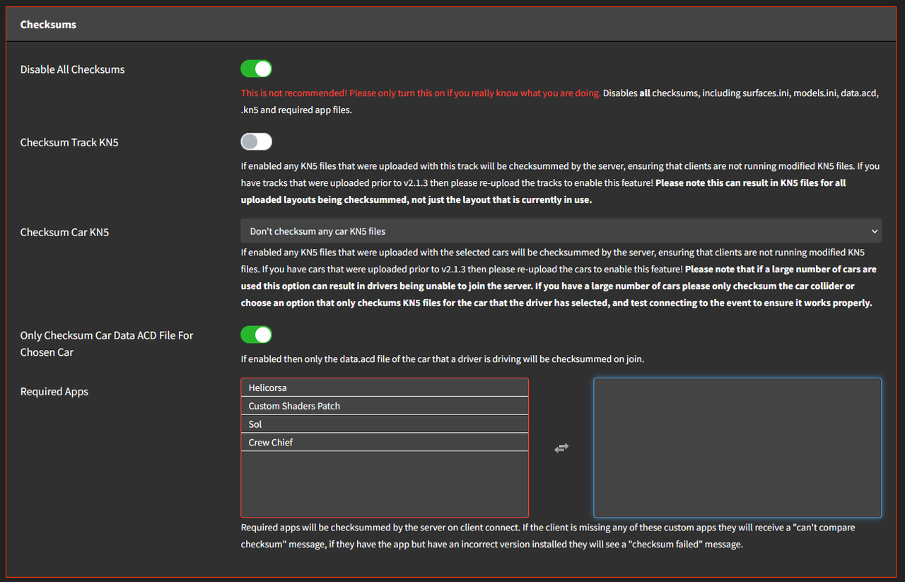
Task: Click the empty selected apps list box
Action: [x=737, y=448]
